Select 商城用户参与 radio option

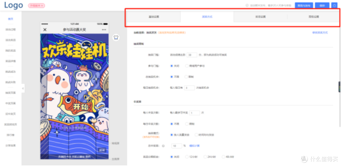pyautogui.click(x=186, y=66)
